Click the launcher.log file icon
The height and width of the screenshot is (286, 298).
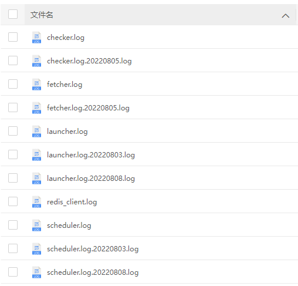36,132
